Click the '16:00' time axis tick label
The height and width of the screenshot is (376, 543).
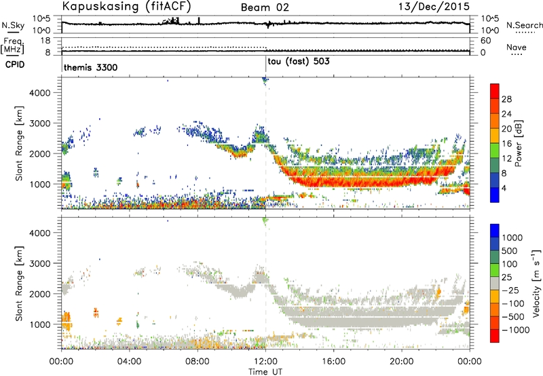click(x=333, y=362)
